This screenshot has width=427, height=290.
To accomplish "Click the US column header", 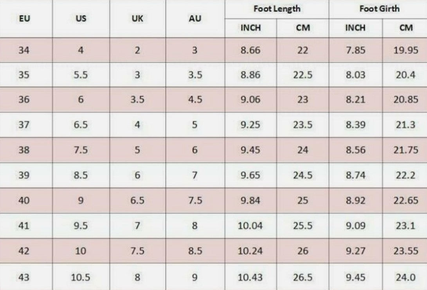I will (x=81, y=18).
